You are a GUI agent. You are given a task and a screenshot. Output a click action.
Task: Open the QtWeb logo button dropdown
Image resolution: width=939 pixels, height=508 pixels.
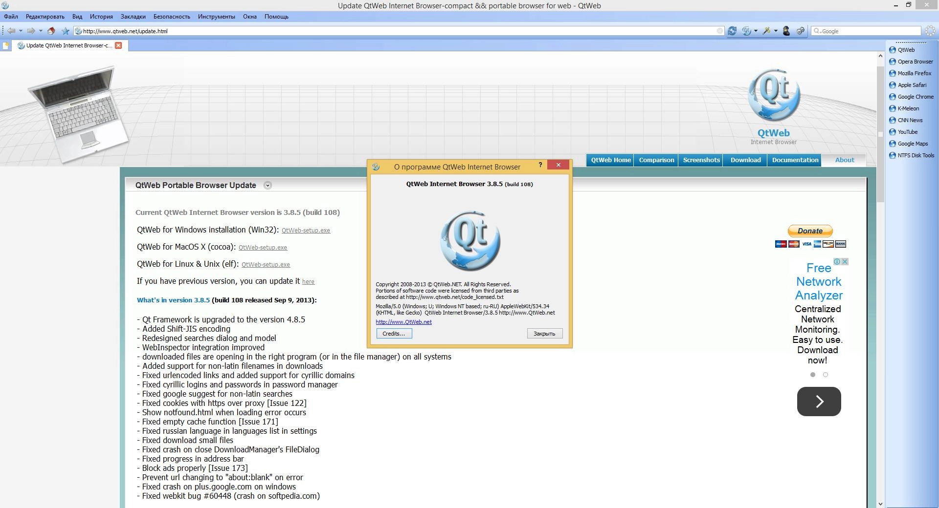(x=756, y=31)
